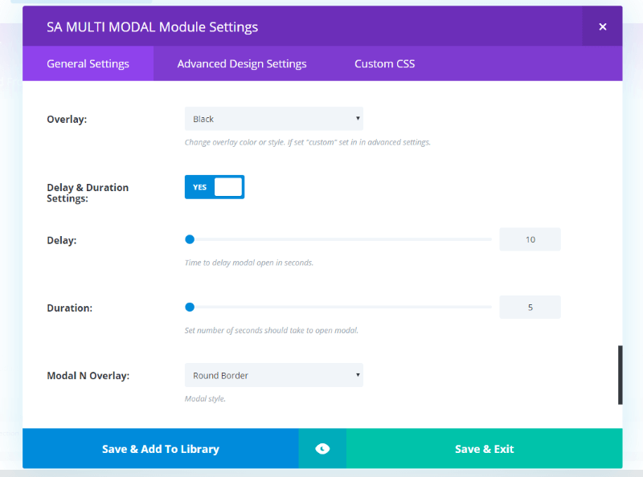Select the General Settings tab
This screenshot has width=643, height=477.
click(88, 63)
